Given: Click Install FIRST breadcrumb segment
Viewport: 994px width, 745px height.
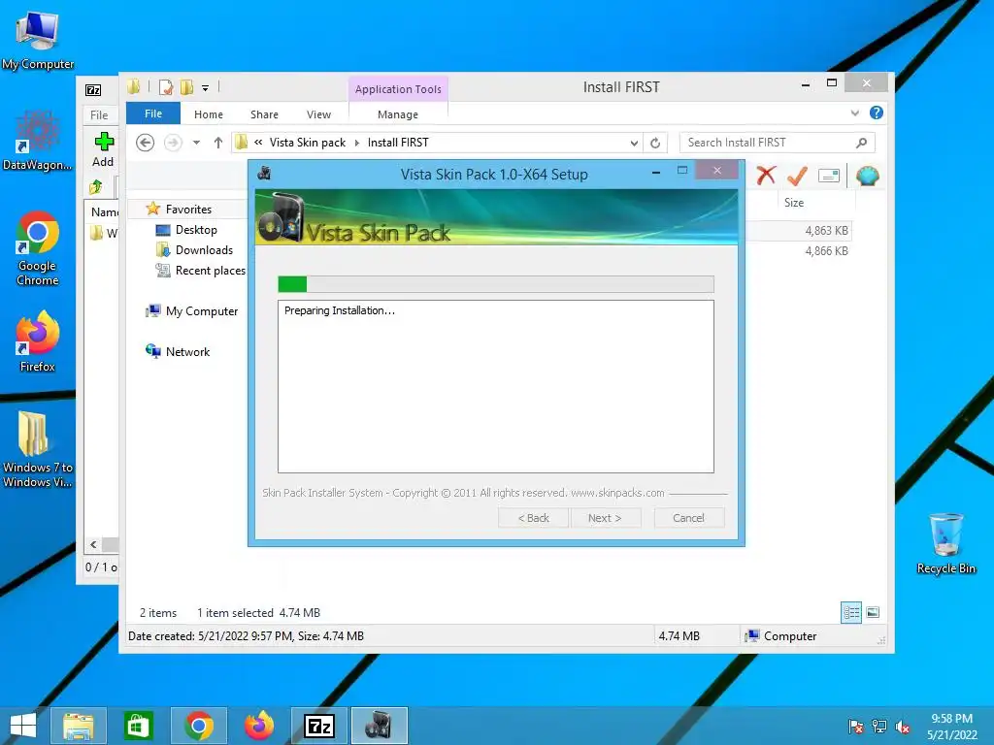Looking at the screenshot, I should click(x=398, y=143).
